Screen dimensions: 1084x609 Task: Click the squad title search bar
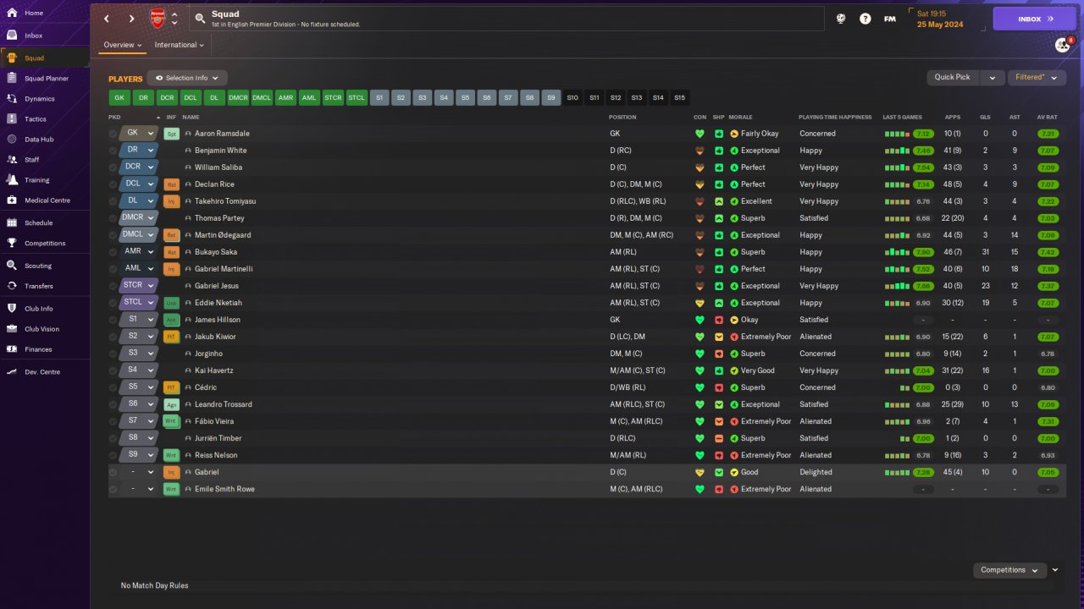tap(506, 19)
